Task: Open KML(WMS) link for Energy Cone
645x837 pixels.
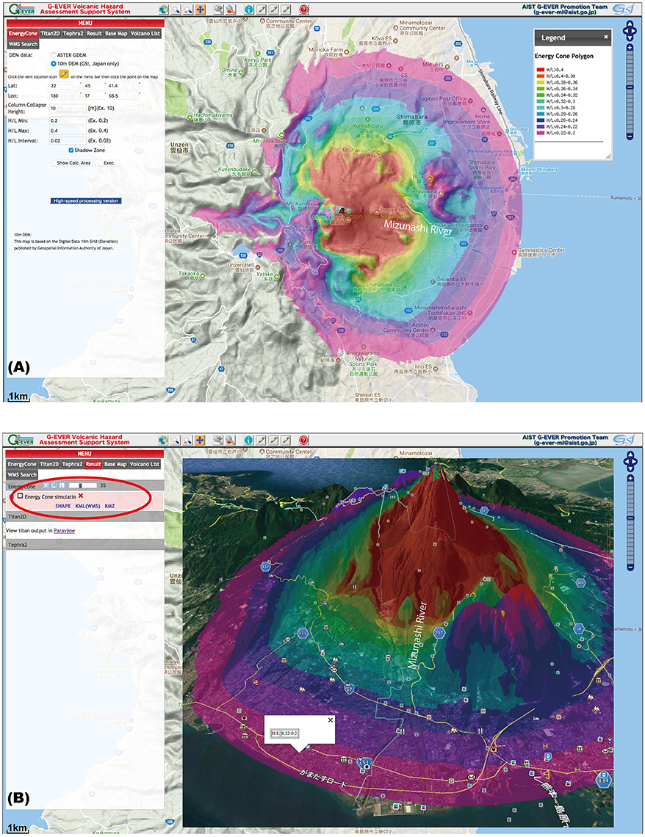Action: (87, 506)
